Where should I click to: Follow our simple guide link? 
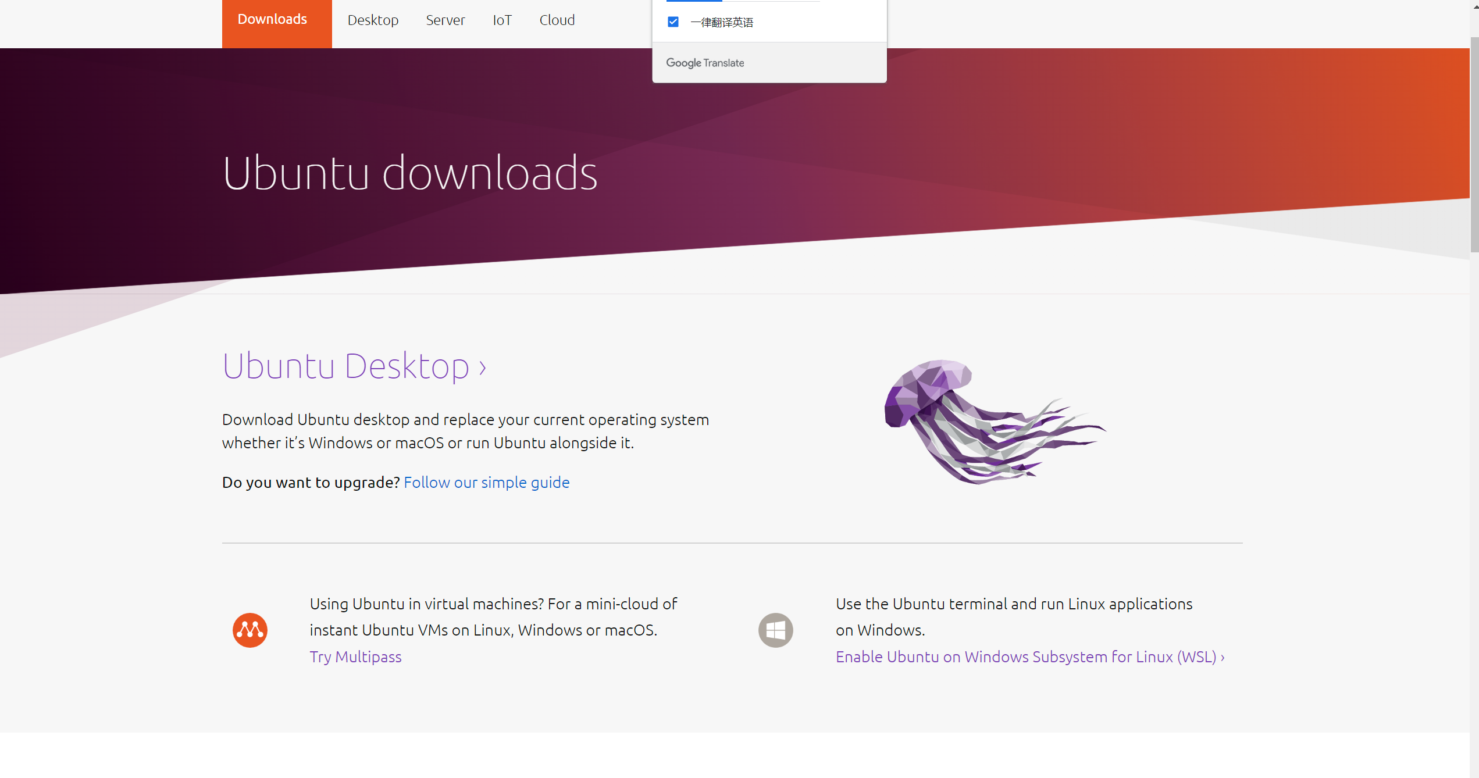pyautogui.click(x=486, y=483)
